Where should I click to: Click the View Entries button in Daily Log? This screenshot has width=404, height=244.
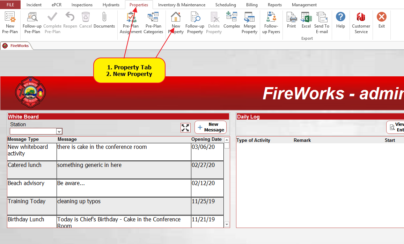point(396,127)
